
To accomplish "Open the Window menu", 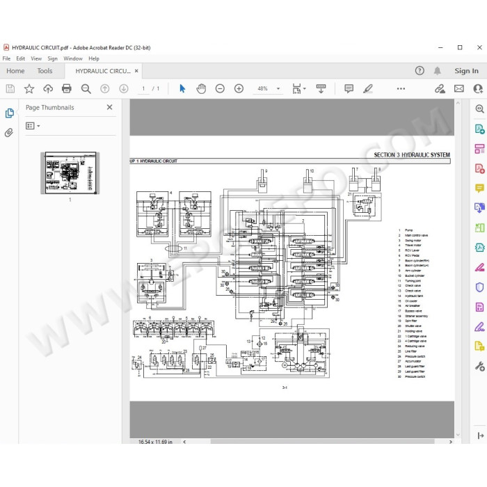I will pos(73,58).
